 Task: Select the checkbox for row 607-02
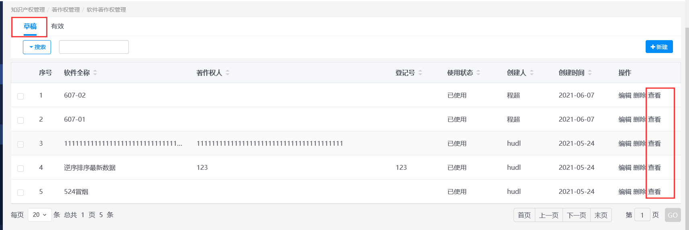(x=20, y=96)
